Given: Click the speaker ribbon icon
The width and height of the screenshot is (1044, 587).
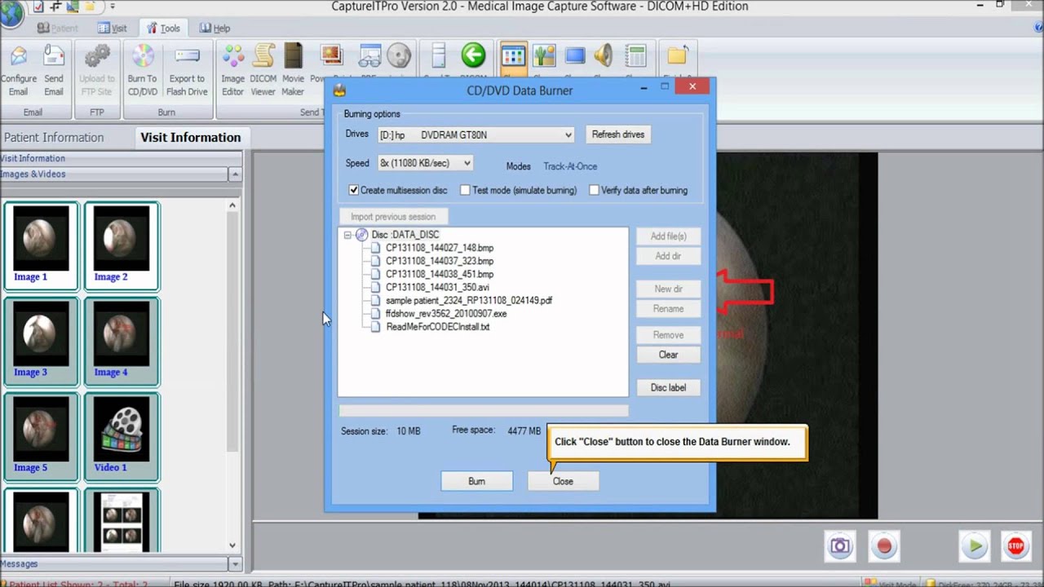Looking at the screenshot, I should (604, 56).
